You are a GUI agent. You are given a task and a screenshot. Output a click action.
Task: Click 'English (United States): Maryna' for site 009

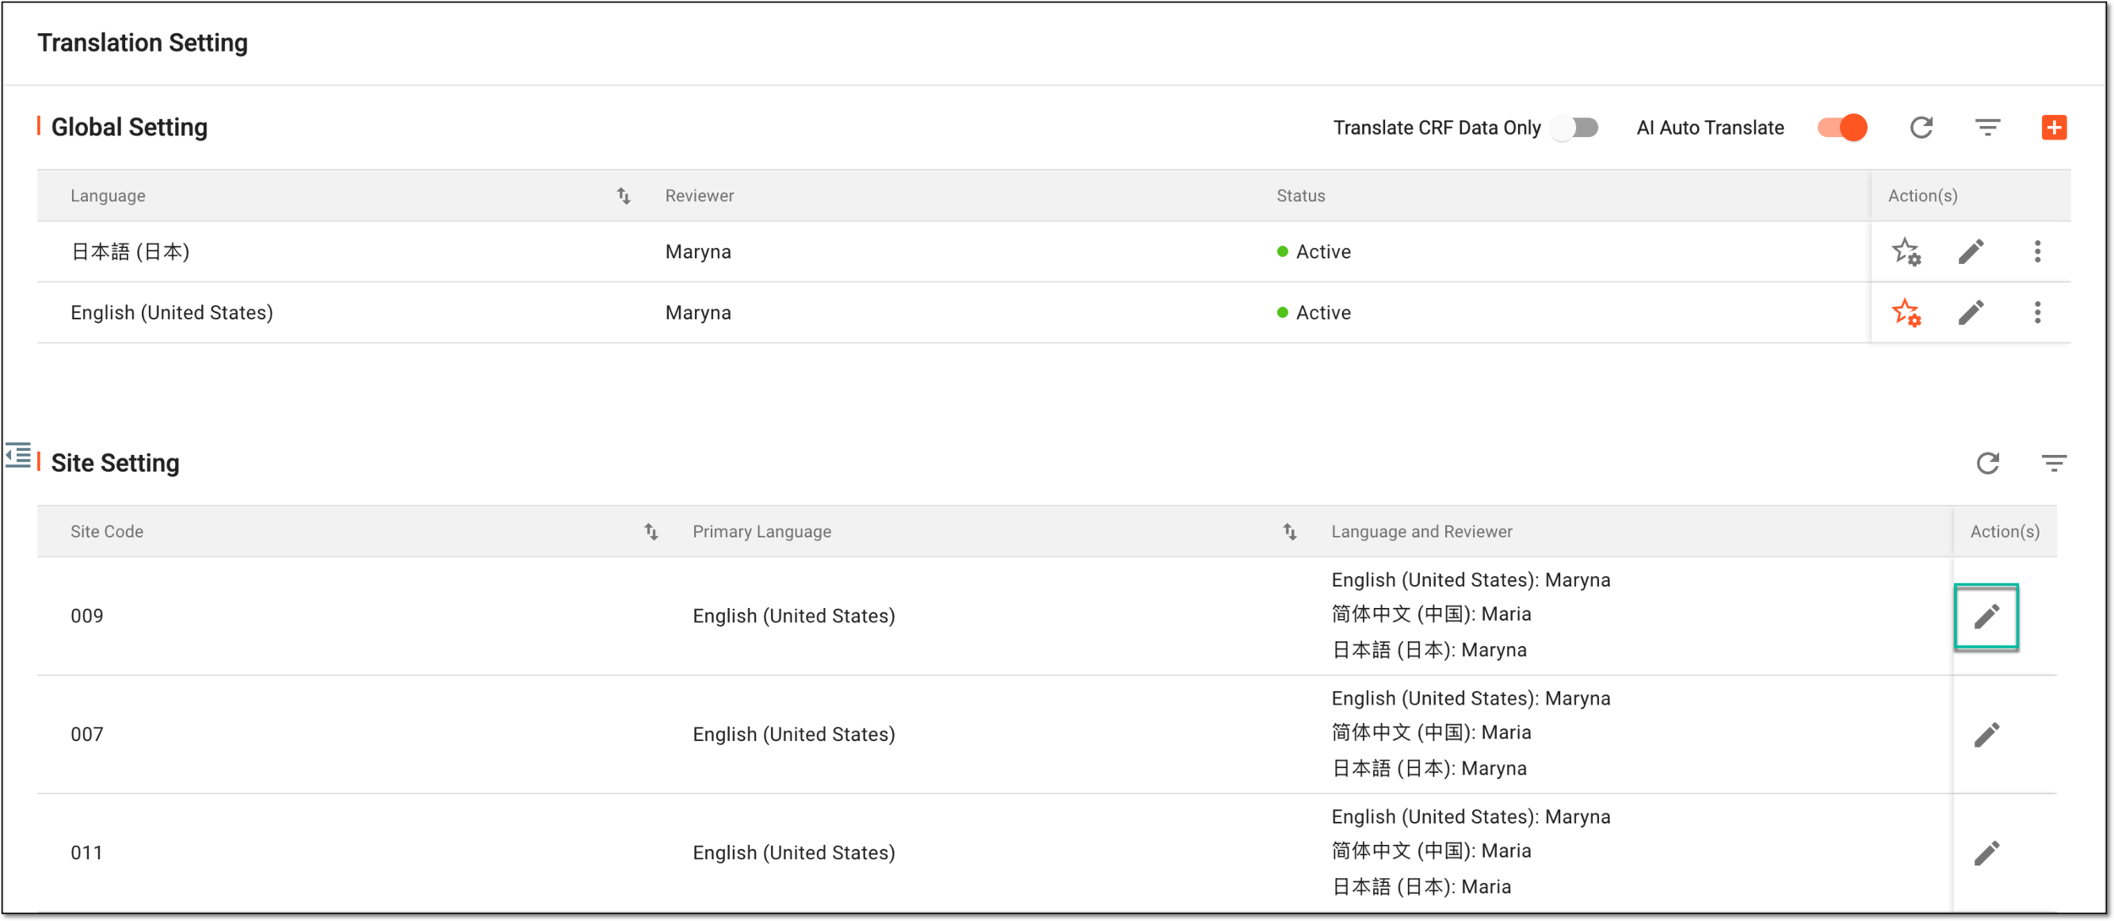1470,580
